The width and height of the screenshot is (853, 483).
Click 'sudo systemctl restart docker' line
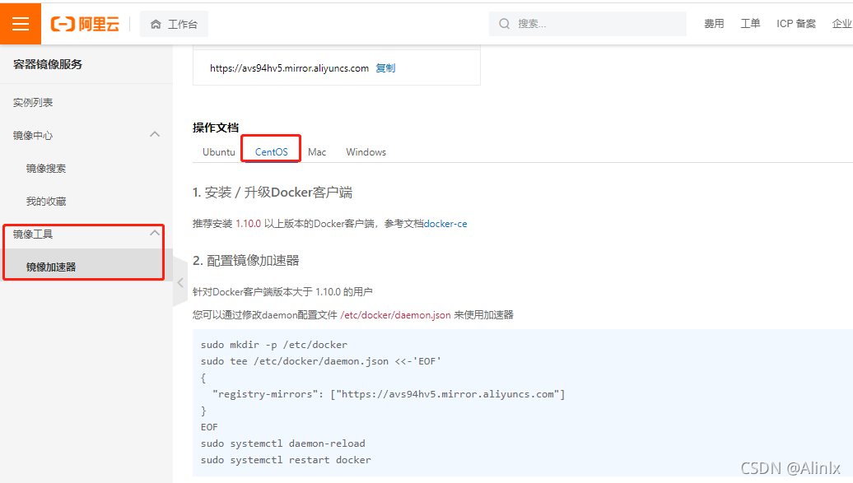tap(287, 460)
